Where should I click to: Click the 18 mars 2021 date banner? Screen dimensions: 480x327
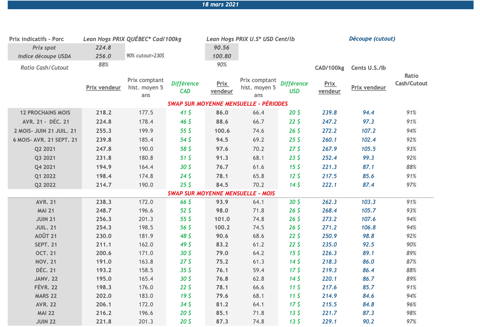(x=220, y=5)
